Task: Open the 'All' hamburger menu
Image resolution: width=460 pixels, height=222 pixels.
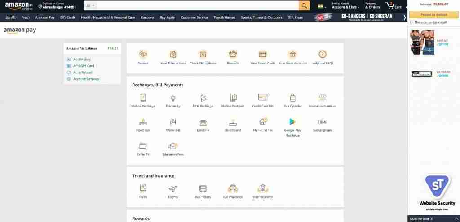Action: (x=11, y=17)
